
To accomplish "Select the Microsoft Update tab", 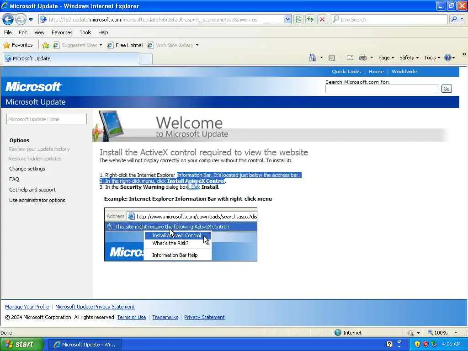I will pos(71,58).
